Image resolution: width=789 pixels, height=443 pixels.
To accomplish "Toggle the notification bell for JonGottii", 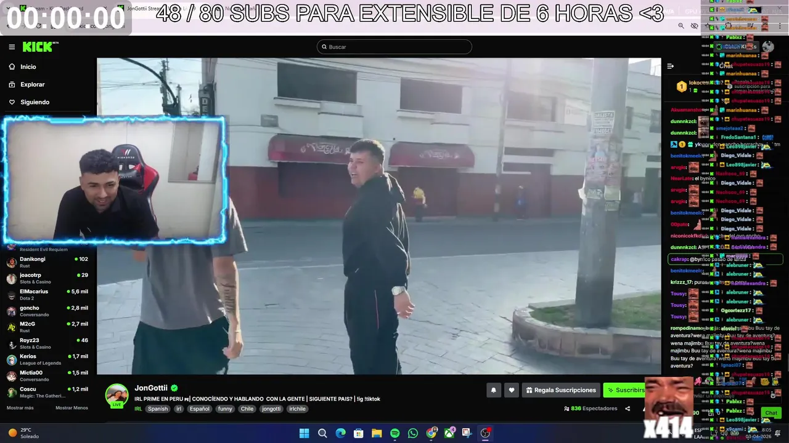I will point(493,390).
